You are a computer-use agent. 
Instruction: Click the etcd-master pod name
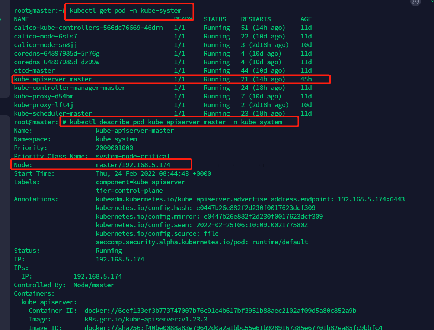click(x=34, y=70)
